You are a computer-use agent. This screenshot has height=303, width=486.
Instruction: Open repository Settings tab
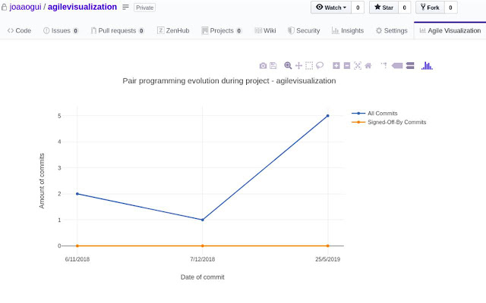point(392,30)
